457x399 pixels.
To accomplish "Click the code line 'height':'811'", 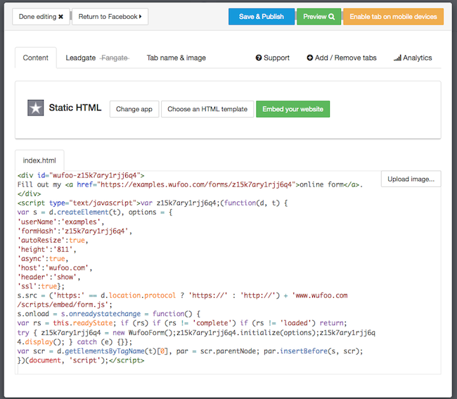I will tap(46, 249).
